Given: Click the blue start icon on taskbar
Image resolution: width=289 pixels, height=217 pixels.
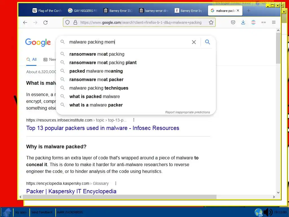Looking at the screenshot, I should (x=7, y=212).
